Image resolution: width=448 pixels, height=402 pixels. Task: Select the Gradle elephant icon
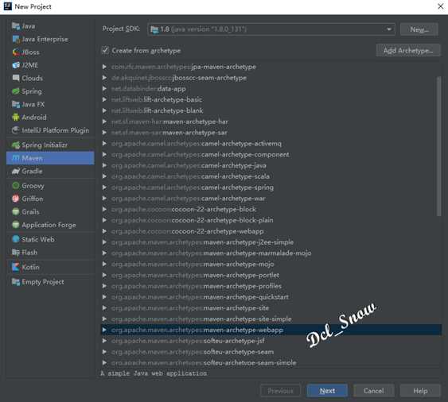click(x=16, y=171)
